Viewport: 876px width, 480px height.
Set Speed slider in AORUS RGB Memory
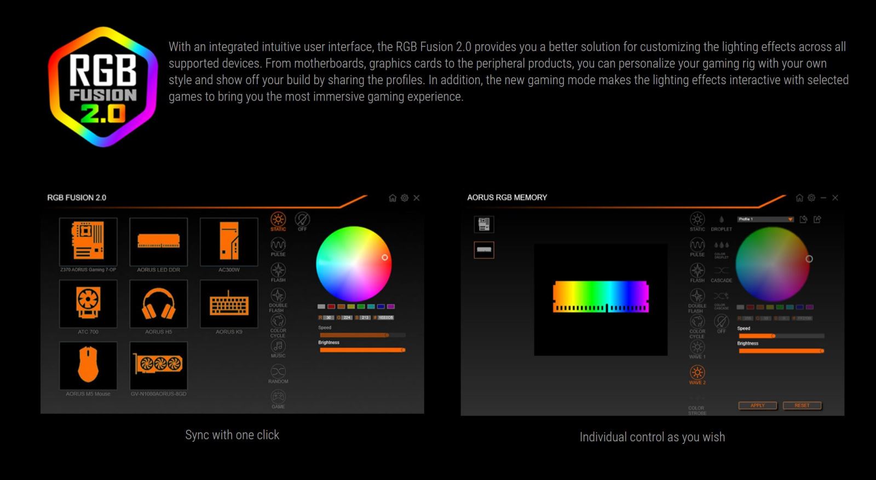click(781, 336)
